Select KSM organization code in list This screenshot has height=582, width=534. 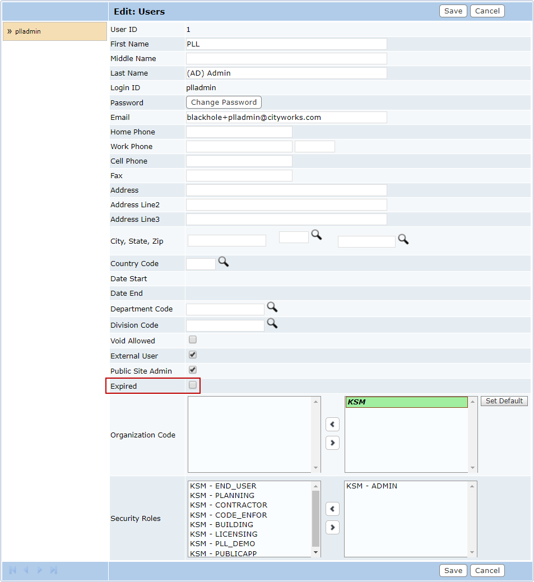coord(406,402)
